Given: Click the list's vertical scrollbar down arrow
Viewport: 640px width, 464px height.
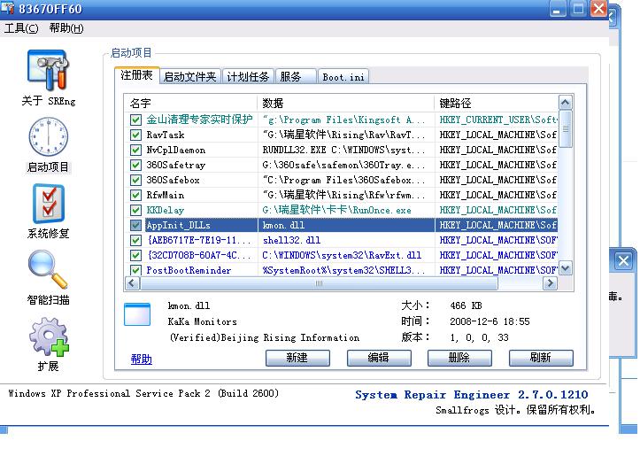Looking at the screenshot, I should [x=565, y=268].
